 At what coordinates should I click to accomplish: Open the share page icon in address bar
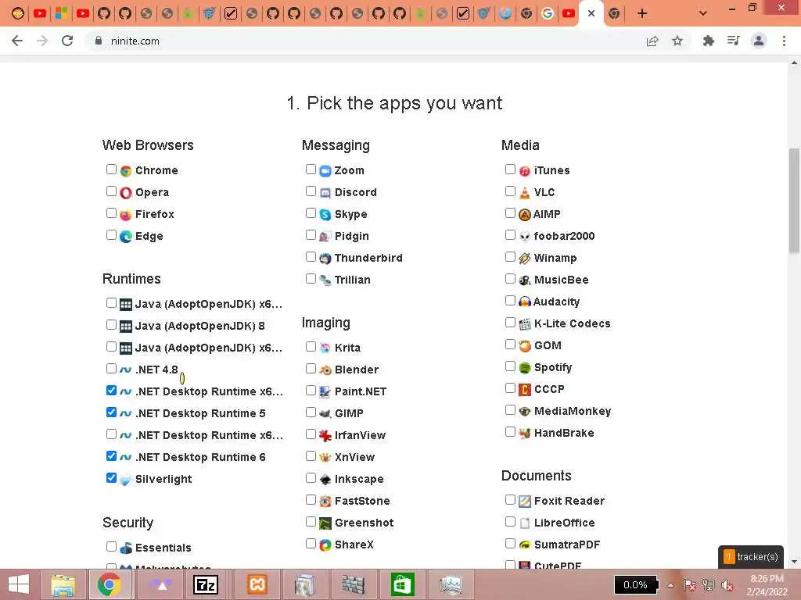pyautogui.click(x=652, y=41)
